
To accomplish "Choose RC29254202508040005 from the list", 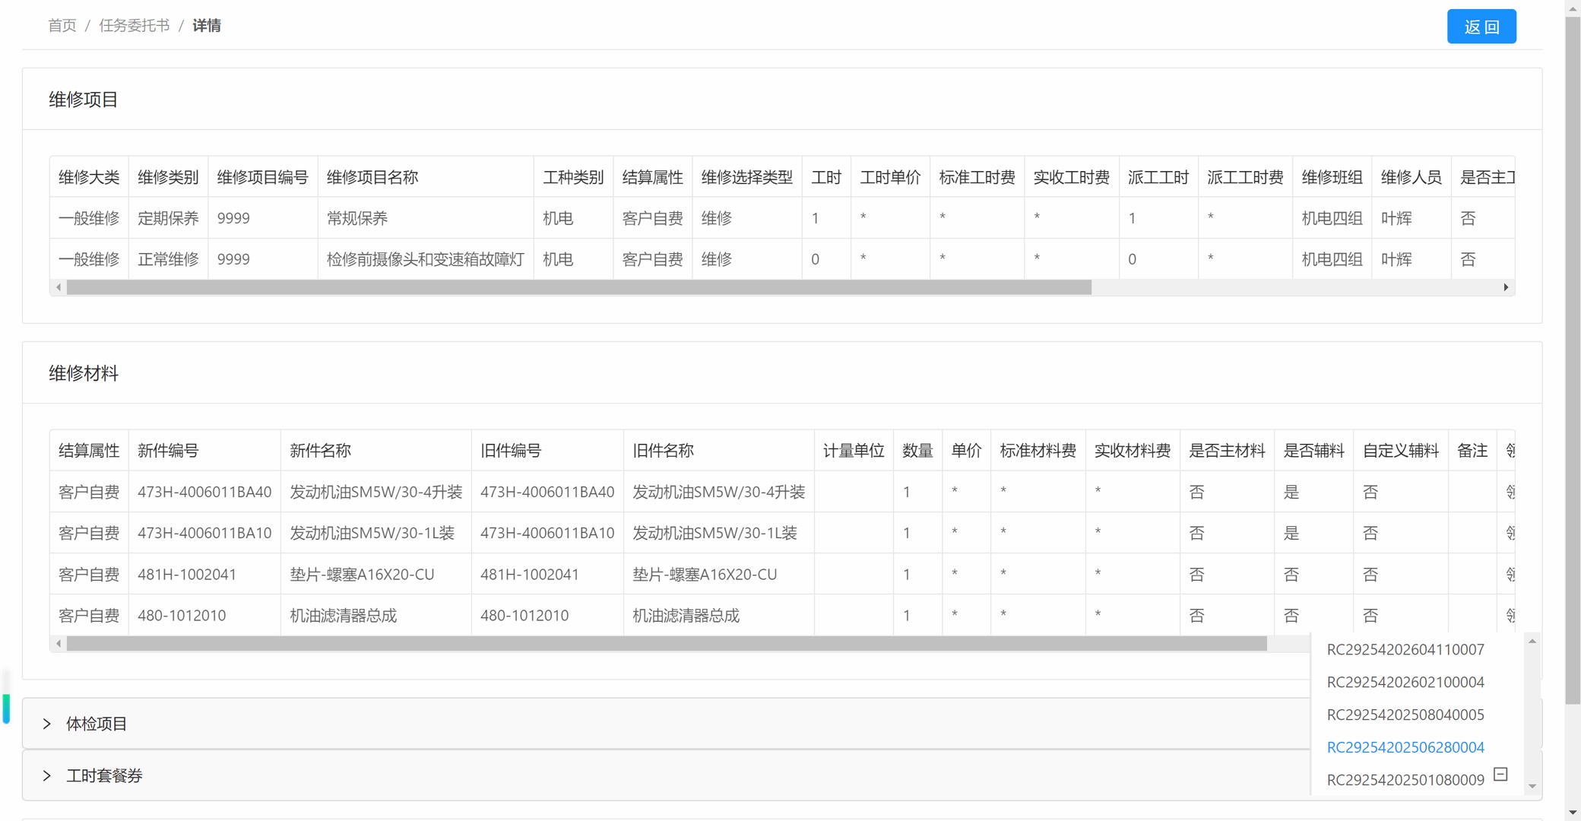I will pyautogui.click(x=1405, y=715).
